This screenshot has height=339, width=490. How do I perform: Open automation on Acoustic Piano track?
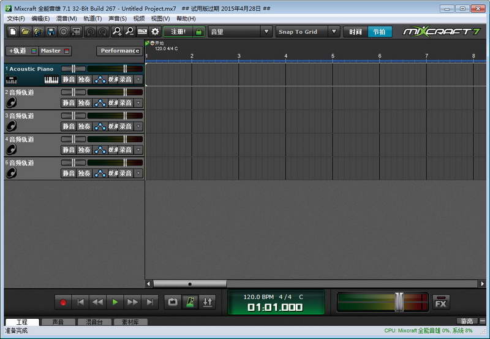tap(100, 80)
